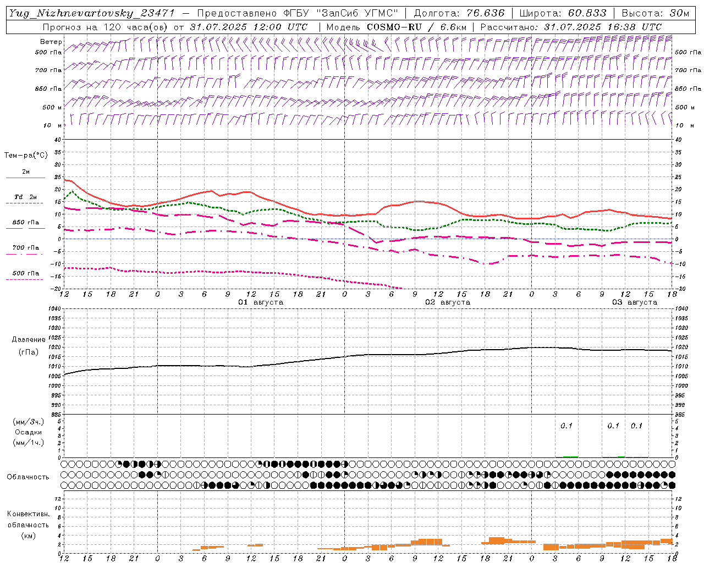Select the latitude value Широта: 60.833

563,13
